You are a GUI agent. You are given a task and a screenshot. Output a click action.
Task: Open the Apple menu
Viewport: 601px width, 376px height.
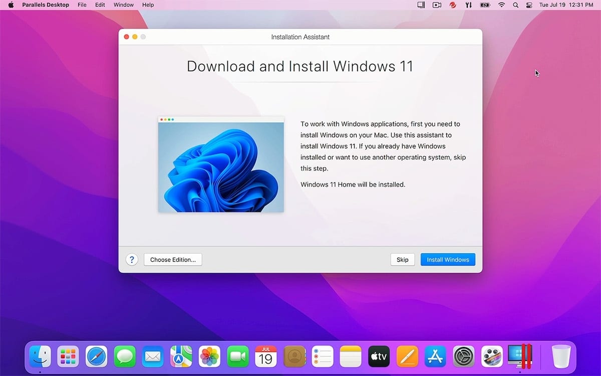point(11,5)
